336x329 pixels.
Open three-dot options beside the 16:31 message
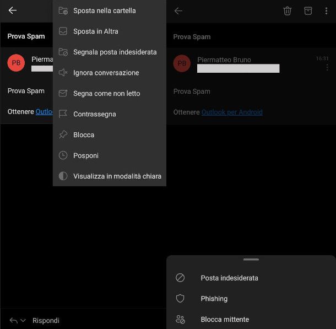327,67
